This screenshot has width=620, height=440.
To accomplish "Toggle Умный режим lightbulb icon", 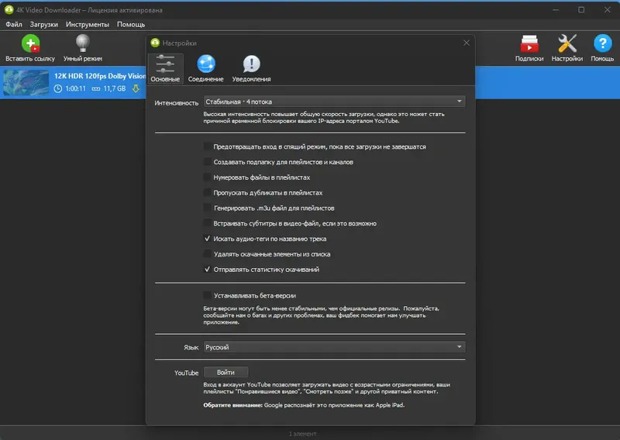I will pos(83,43).
